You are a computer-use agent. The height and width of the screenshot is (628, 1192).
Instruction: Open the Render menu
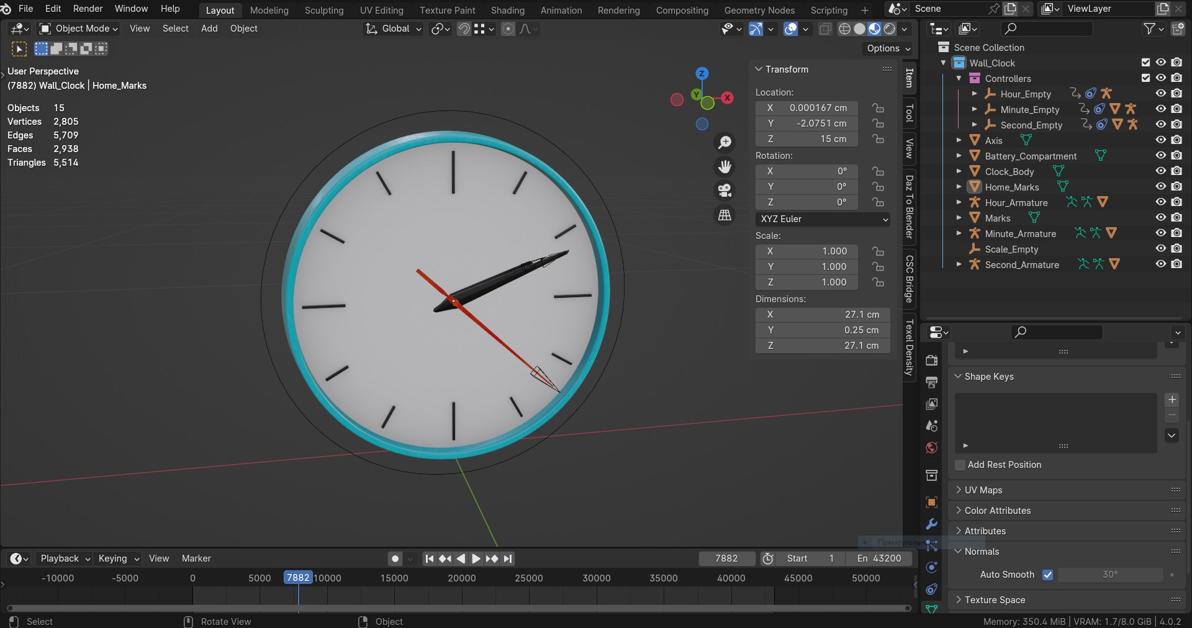coord(88,9)
